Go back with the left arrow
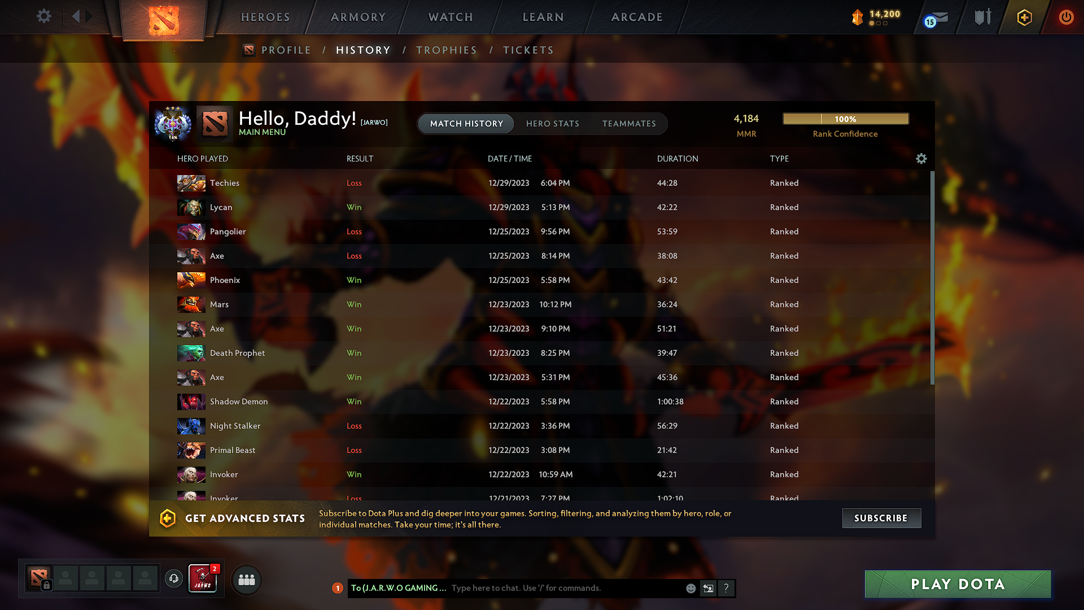 76,16
